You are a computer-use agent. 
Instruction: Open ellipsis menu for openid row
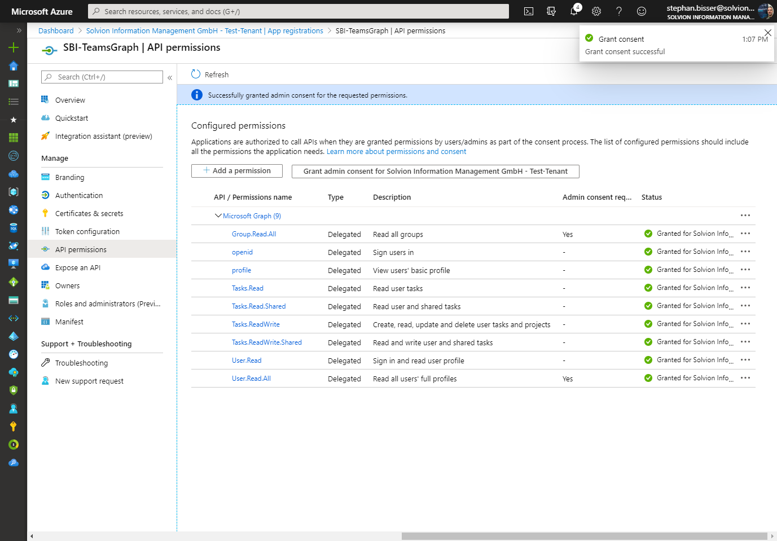click(x=745, y=252)
